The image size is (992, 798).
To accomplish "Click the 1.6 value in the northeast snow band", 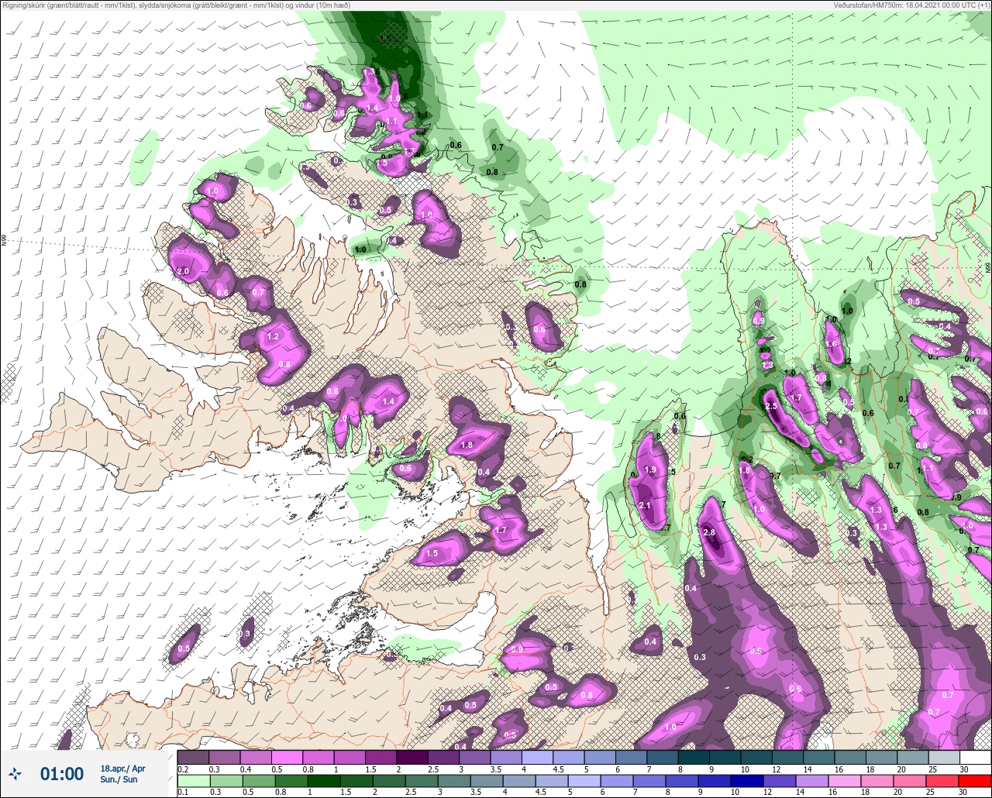I will pyautogui.click(x=832, y=344).
